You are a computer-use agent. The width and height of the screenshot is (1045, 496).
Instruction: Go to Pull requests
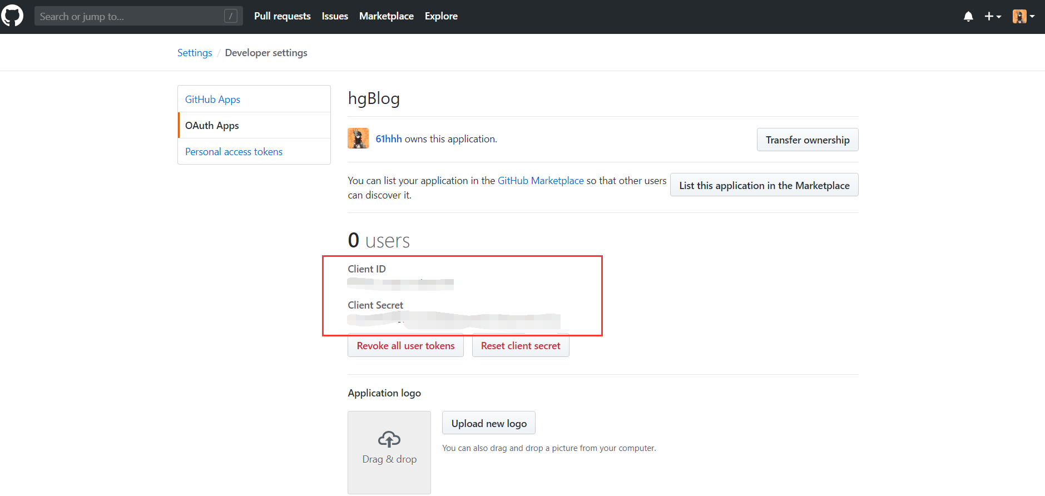tap(282, 16)
